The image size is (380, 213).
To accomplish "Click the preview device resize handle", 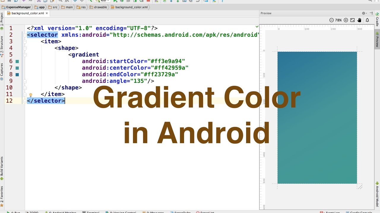I will coord(360,187).
